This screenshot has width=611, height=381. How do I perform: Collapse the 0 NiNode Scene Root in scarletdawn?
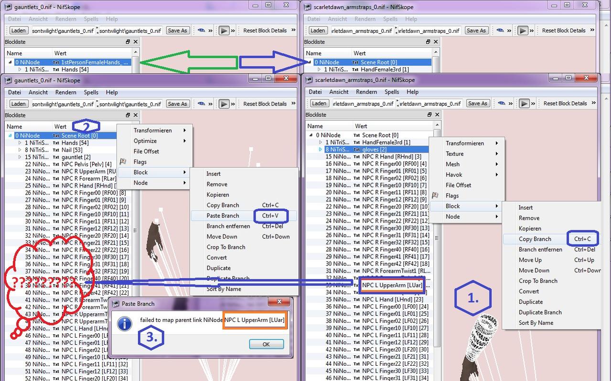pyautogui.click(x=311, y=135)
